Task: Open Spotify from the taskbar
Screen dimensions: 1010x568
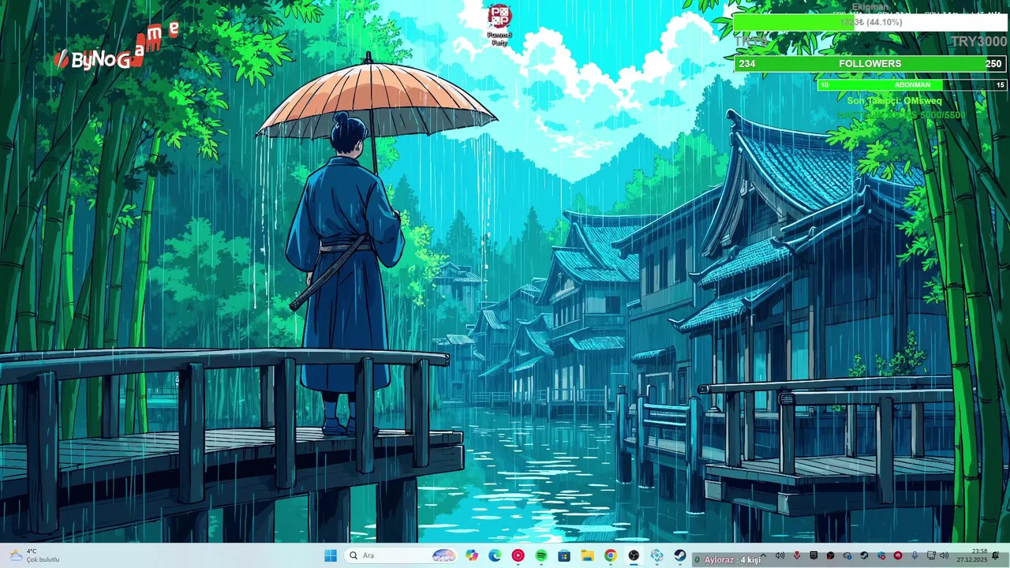Action: tap(541, 555)
